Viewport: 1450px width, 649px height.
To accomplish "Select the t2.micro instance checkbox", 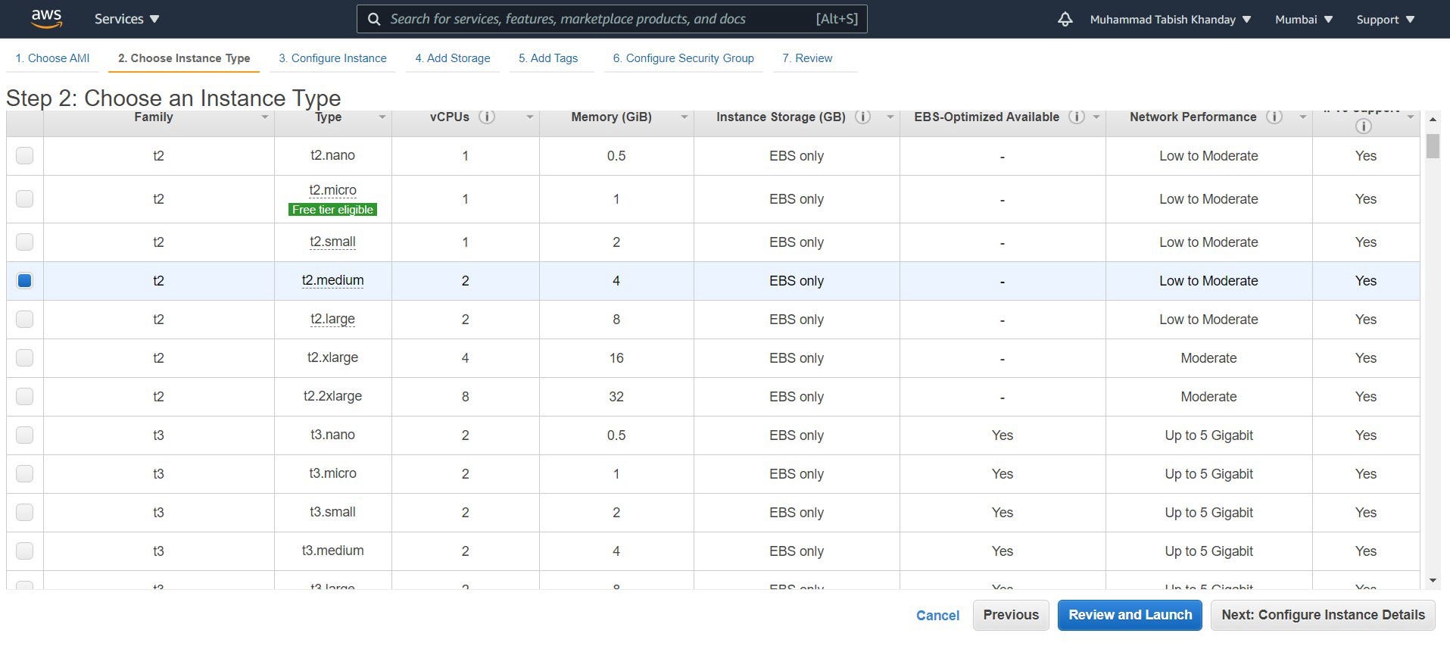I will click(25, 198).
